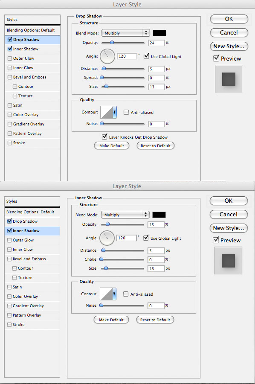The image size is (255, 384).
Task: Click the Spread percent input field
Action: (x=156, y=78)
